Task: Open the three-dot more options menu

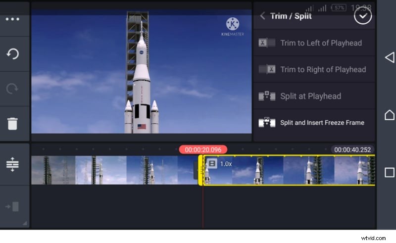Action: click(x=12, y=19)
